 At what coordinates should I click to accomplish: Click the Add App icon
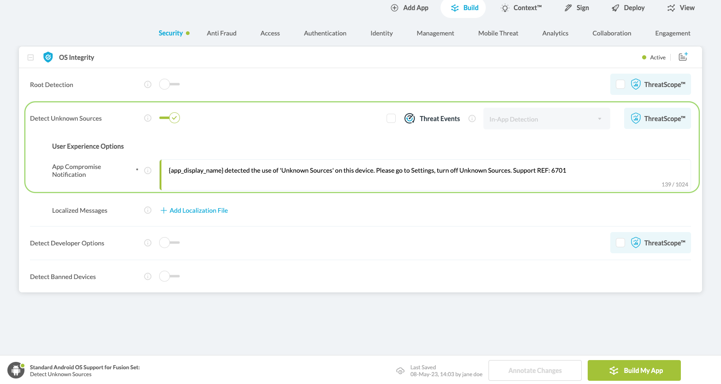394,8
